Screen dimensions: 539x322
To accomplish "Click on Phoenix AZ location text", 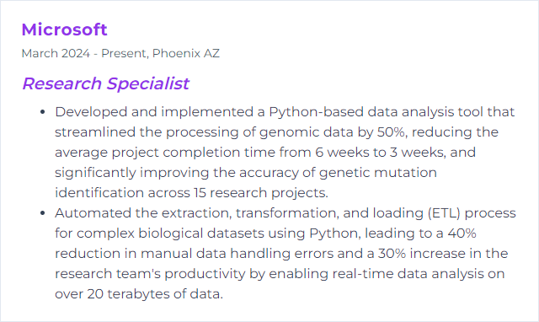I will [185, 53].
